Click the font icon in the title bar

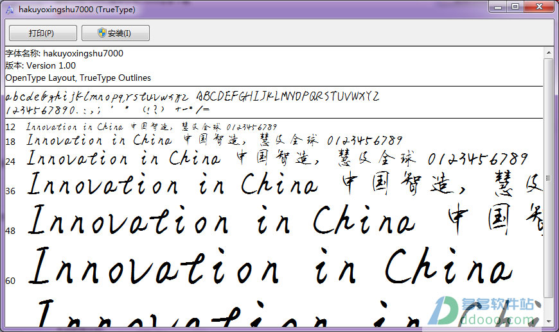10,10
